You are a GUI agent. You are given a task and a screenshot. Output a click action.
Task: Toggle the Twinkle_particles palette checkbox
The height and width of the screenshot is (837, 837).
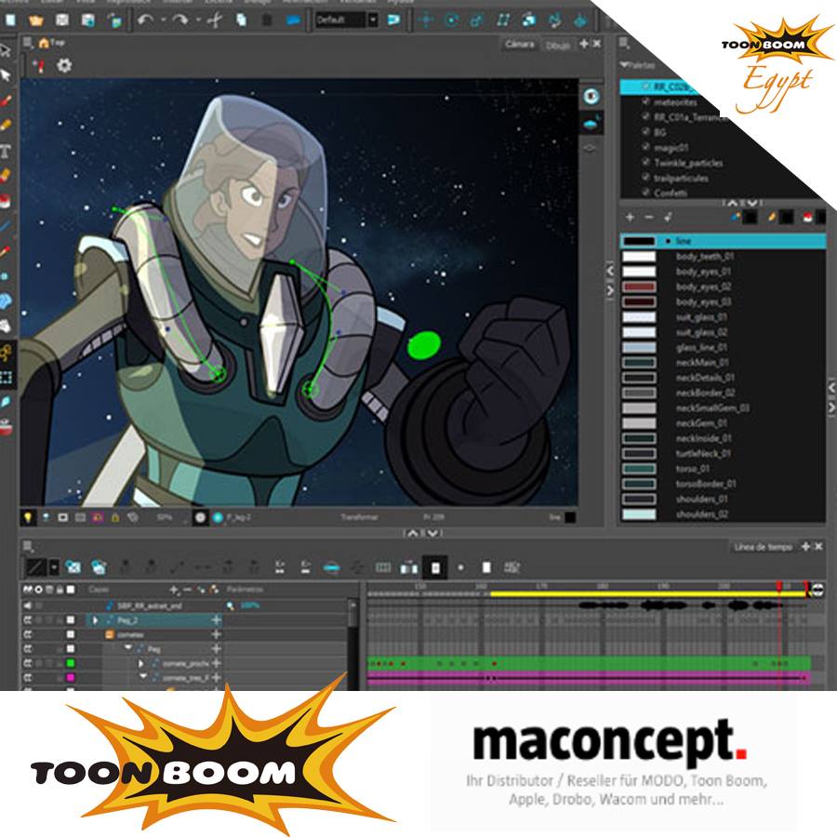tap(646, 162)
